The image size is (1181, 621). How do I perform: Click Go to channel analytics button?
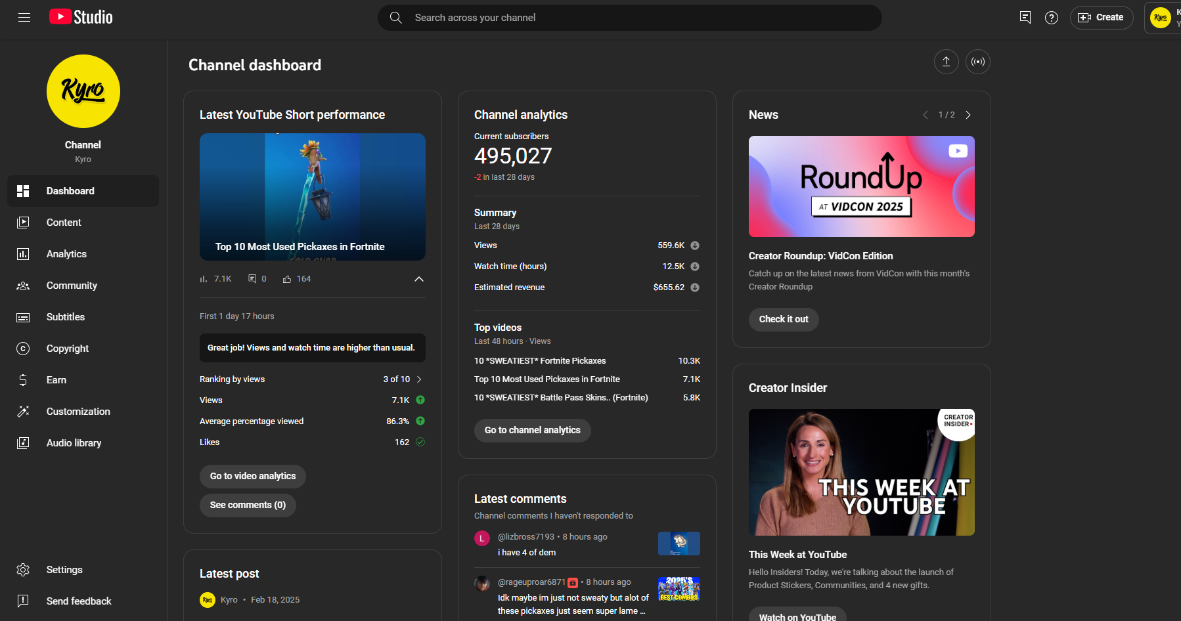(533, 431)
